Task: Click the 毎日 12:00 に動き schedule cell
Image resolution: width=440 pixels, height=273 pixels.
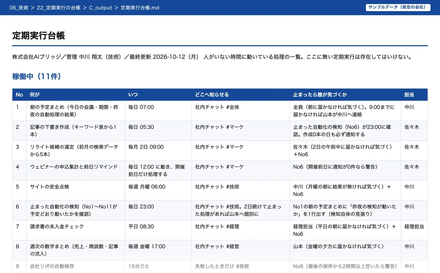Action: 158,170
